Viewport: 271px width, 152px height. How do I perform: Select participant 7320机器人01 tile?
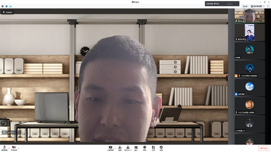coord(249,124)
